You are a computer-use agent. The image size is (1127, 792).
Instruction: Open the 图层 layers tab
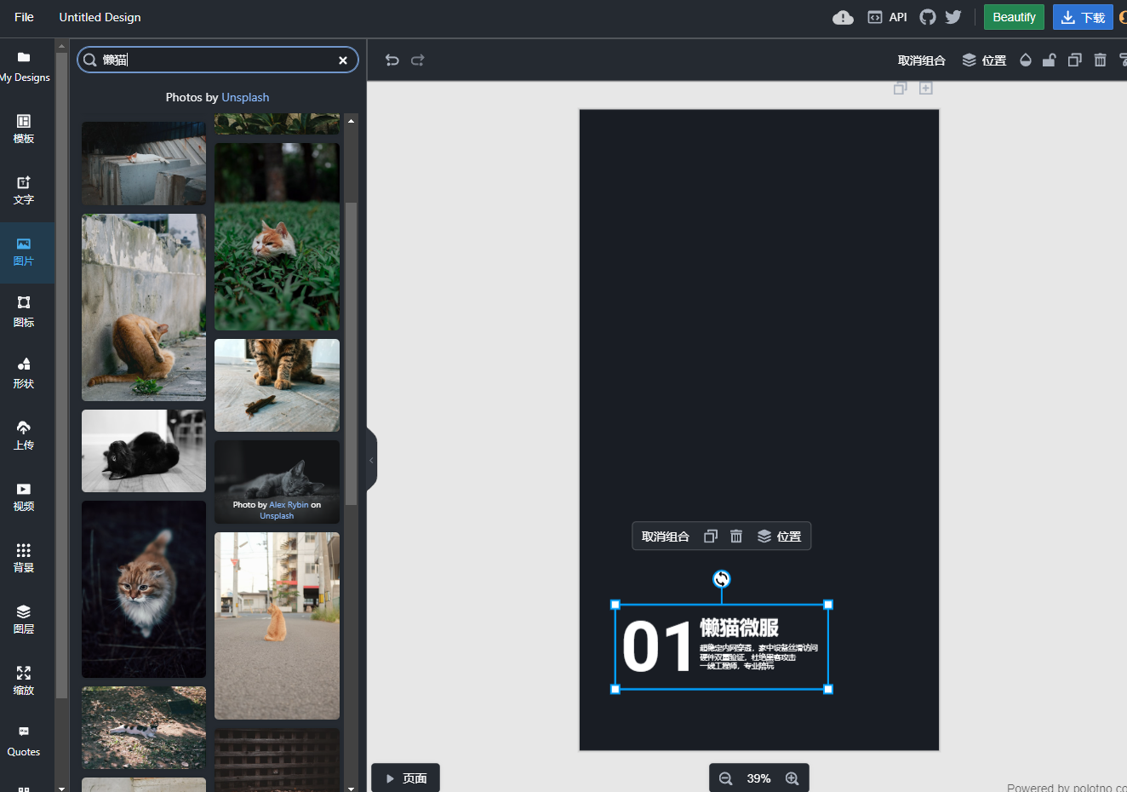click(24, 620)
